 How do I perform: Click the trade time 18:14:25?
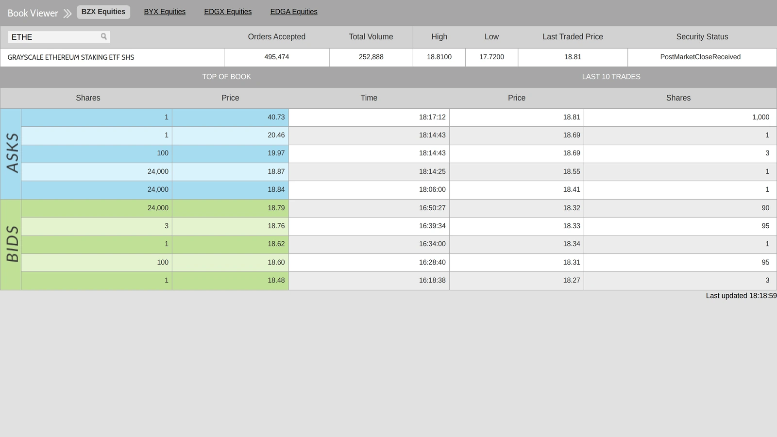pyautogui.click(x=432, y=172)
